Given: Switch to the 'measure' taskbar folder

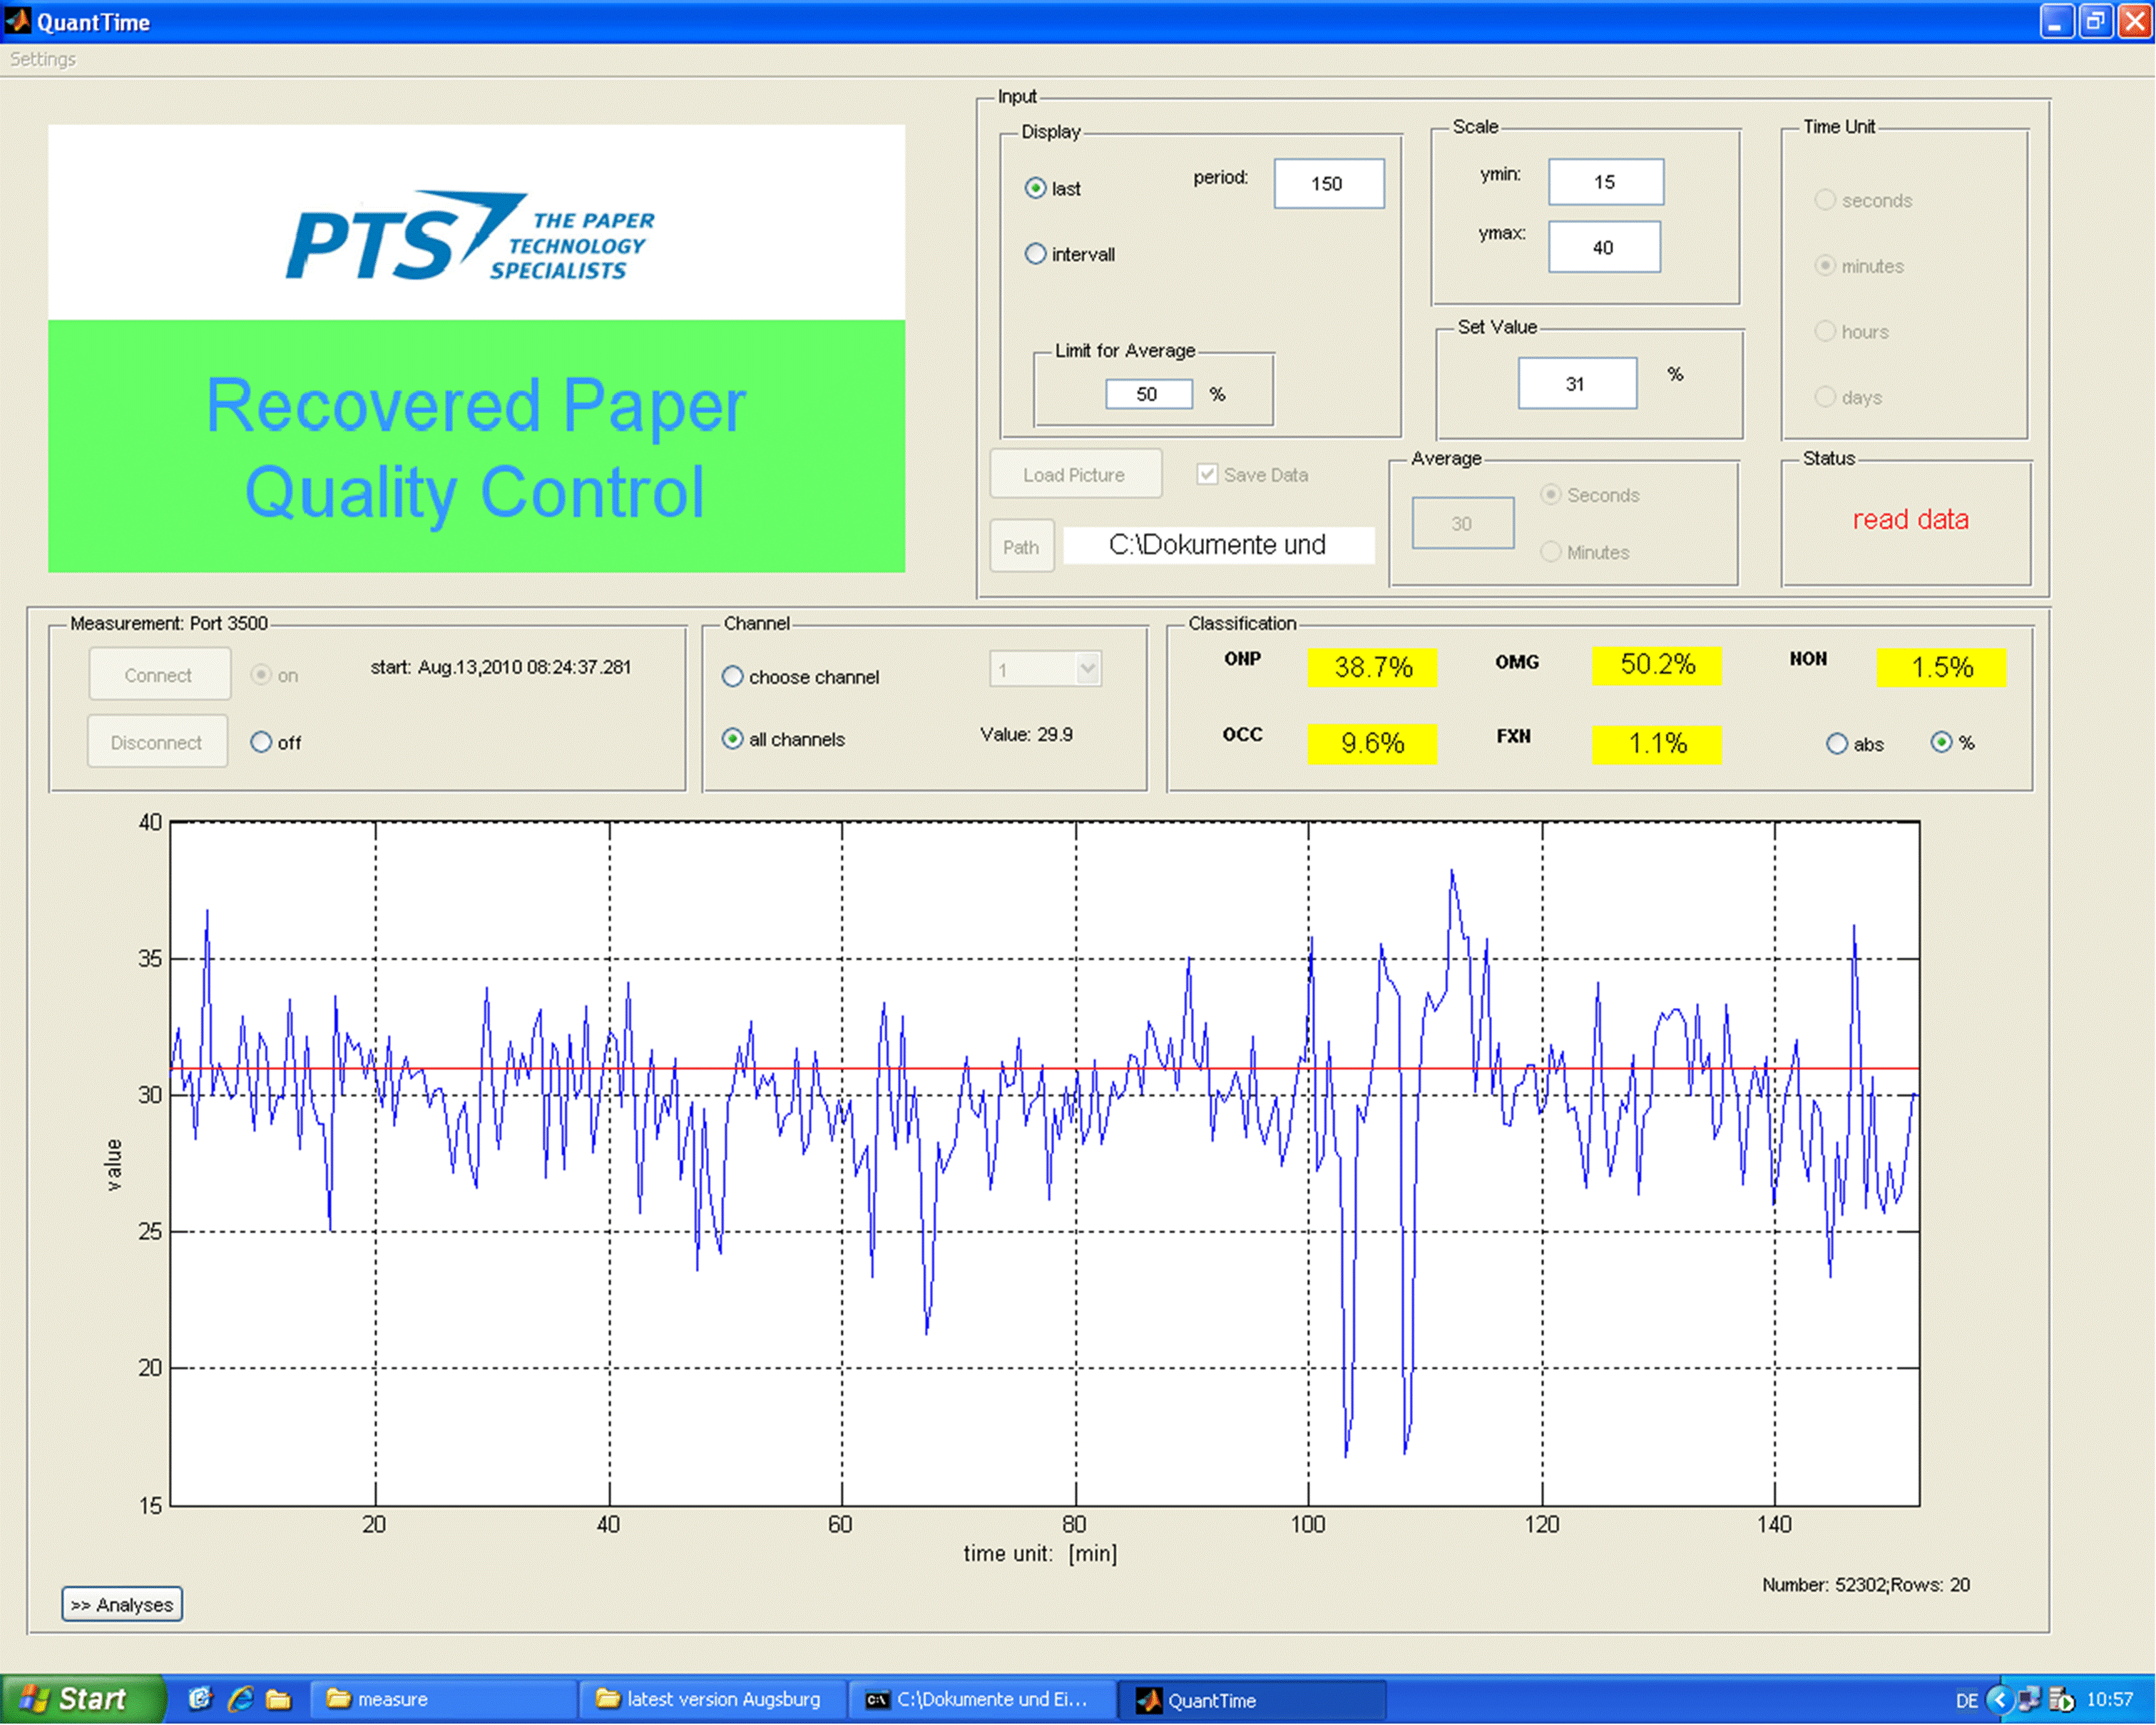Looking at the screenshot, I should 443,1699.
